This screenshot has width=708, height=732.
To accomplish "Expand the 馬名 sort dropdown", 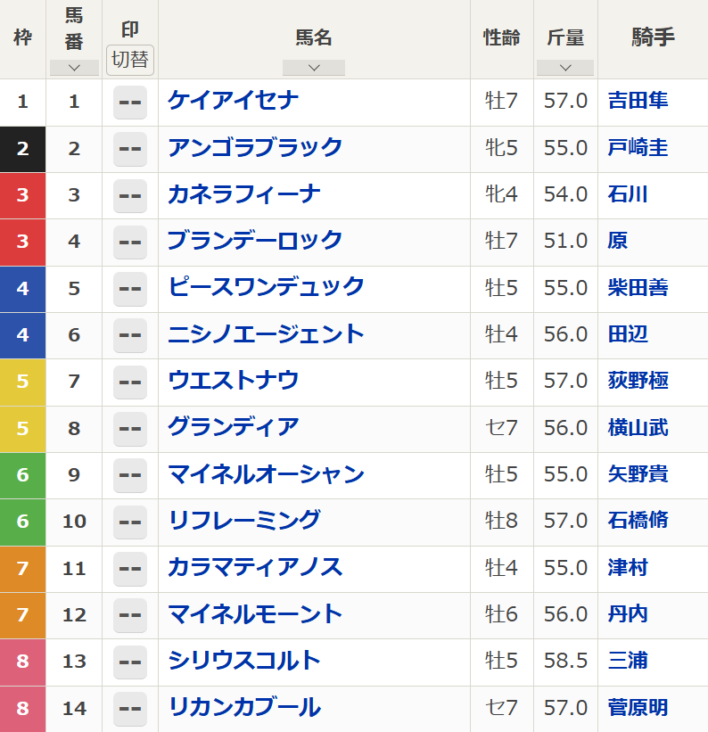I will [313, 68].
